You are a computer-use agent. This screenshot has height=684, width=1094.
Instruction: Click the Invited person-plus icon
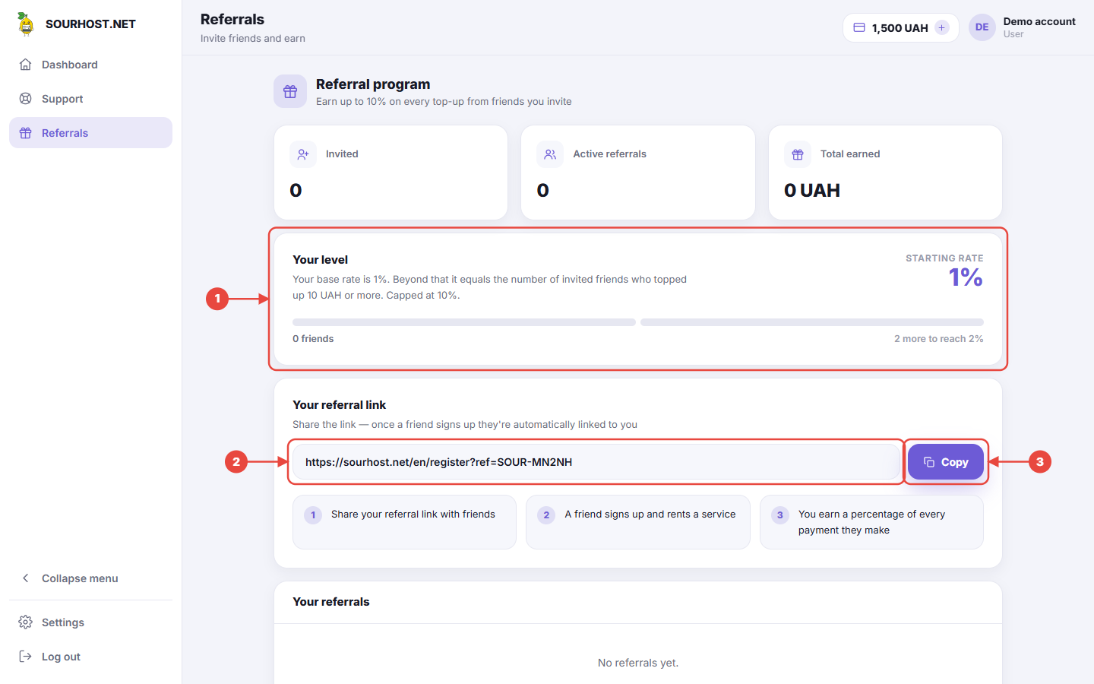pos(303,154)
